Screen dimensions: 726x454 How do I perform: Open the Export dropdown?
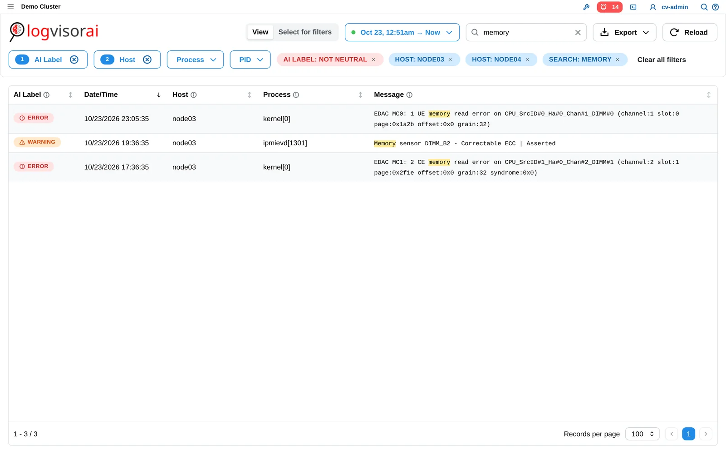(624, 32)
